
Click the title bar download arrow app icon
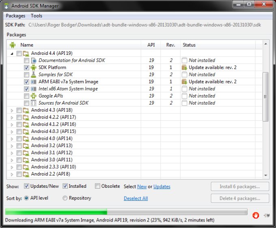(x=6, y=6)
